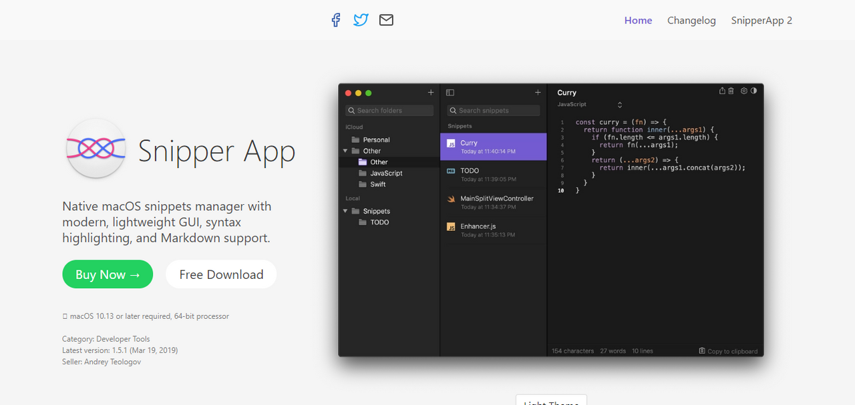Click Seller: Andrey Teologov text

coord(102,361)
